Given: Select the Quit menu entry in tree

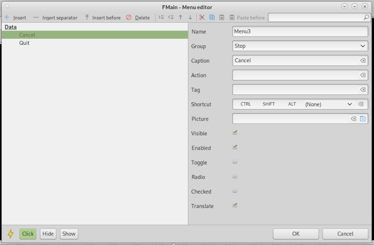Looking at the screenshot, I should (x=24, y=43).
